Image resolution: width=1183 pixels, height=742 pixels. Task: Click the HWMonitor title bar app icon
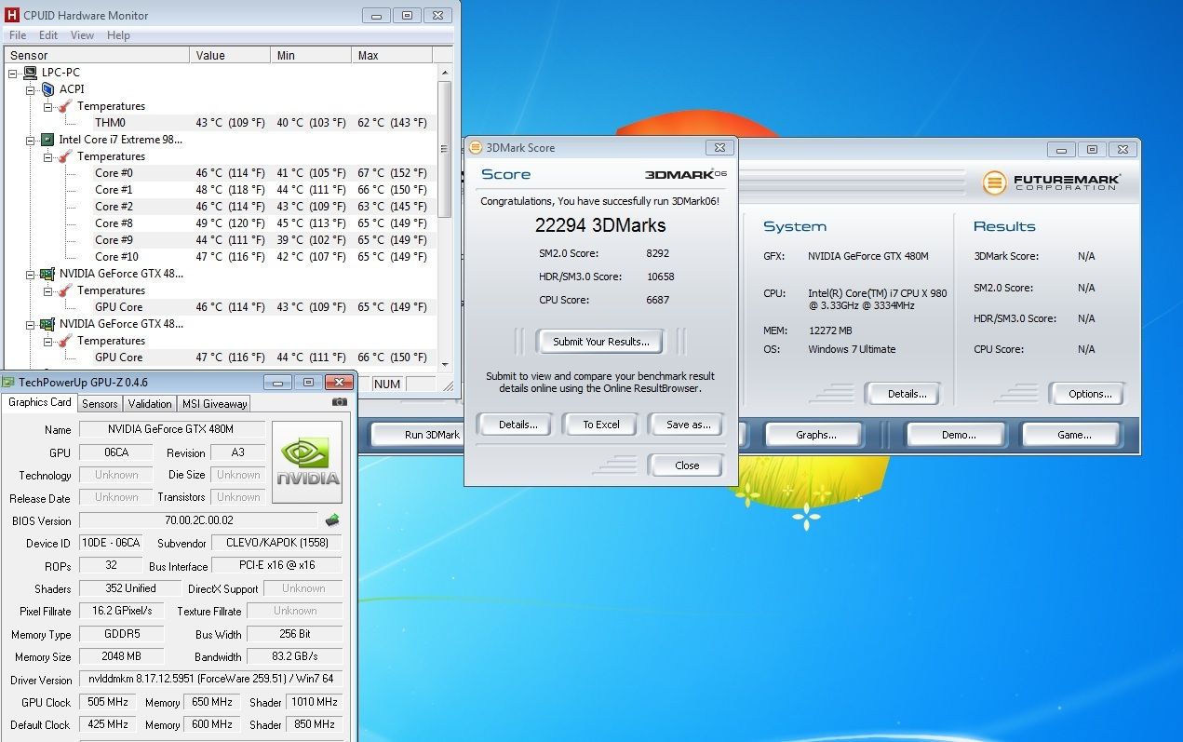[12, 15]
